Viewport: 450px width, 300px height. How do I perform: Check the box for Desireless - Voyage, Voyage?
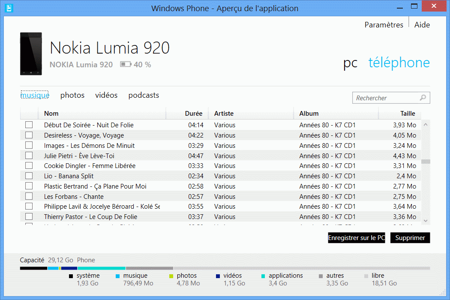29,135
